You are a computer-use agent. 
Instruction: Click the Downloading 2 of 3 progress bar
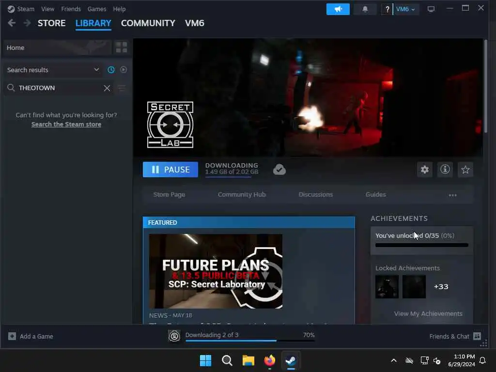click(x=250, y=341)
